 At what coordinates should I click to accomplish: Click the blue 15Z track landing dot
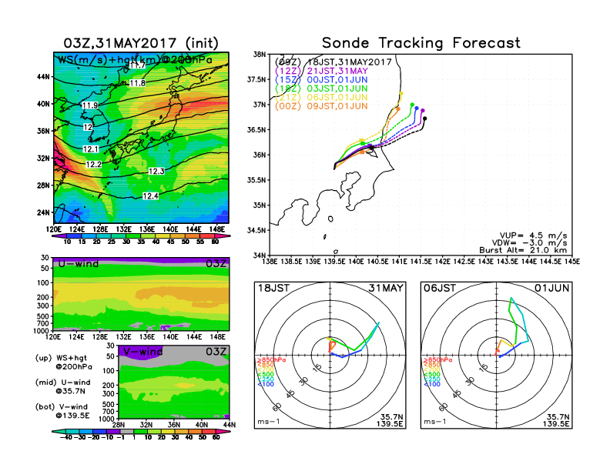[x=417, y=108]
